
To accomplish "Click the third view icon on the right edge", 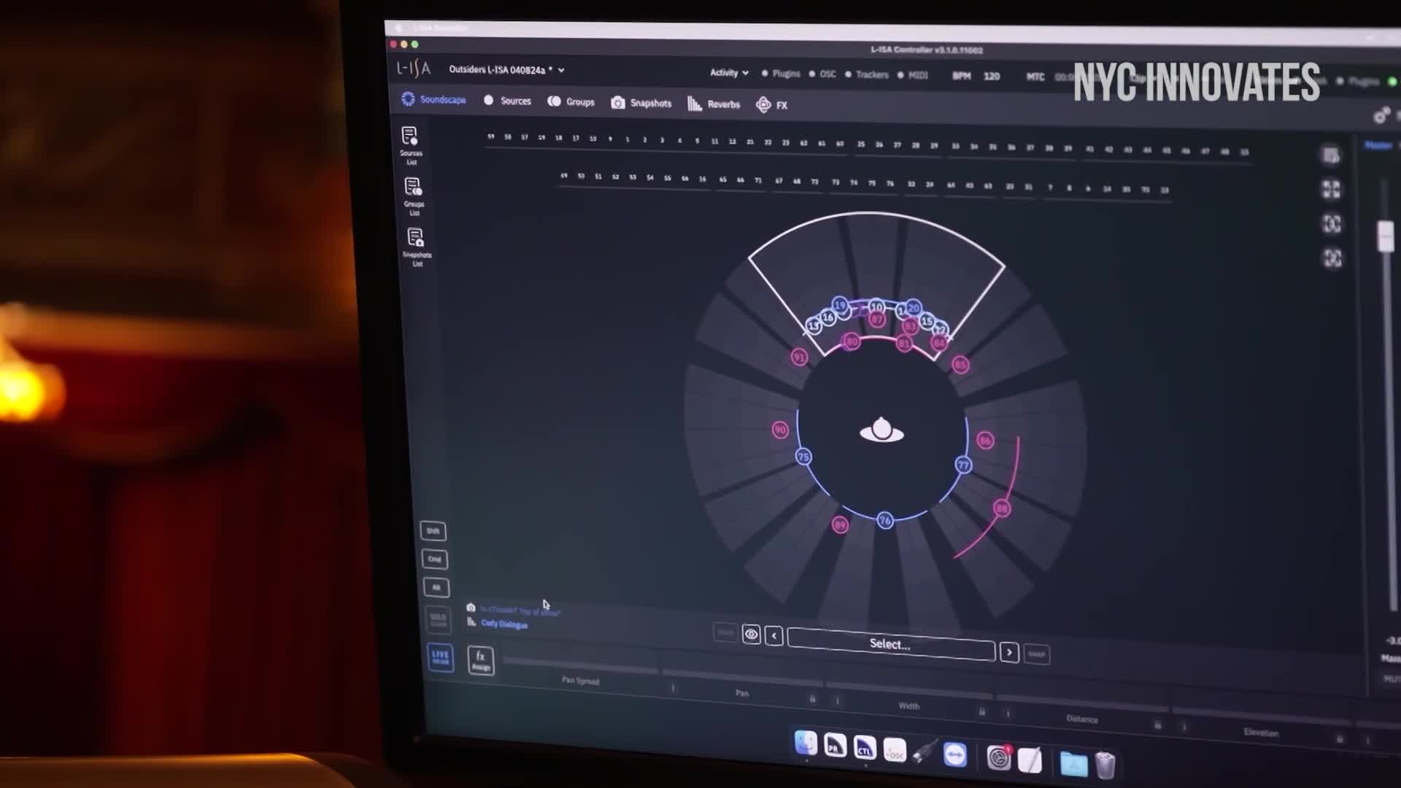I will (1332, 223).
